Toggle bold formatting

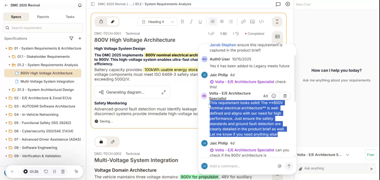(182, 22)
